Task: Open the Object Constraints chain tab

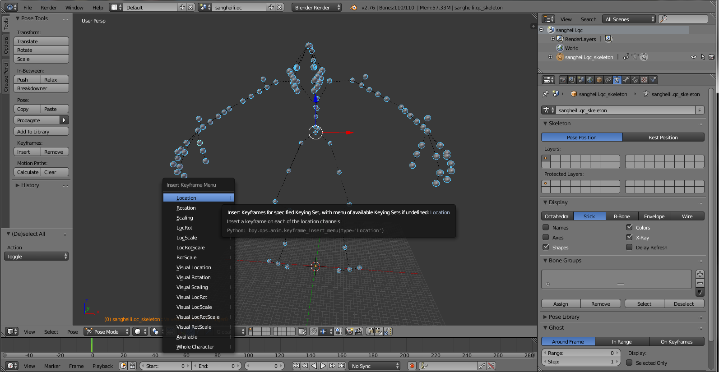Action: [x=608, y=80]
